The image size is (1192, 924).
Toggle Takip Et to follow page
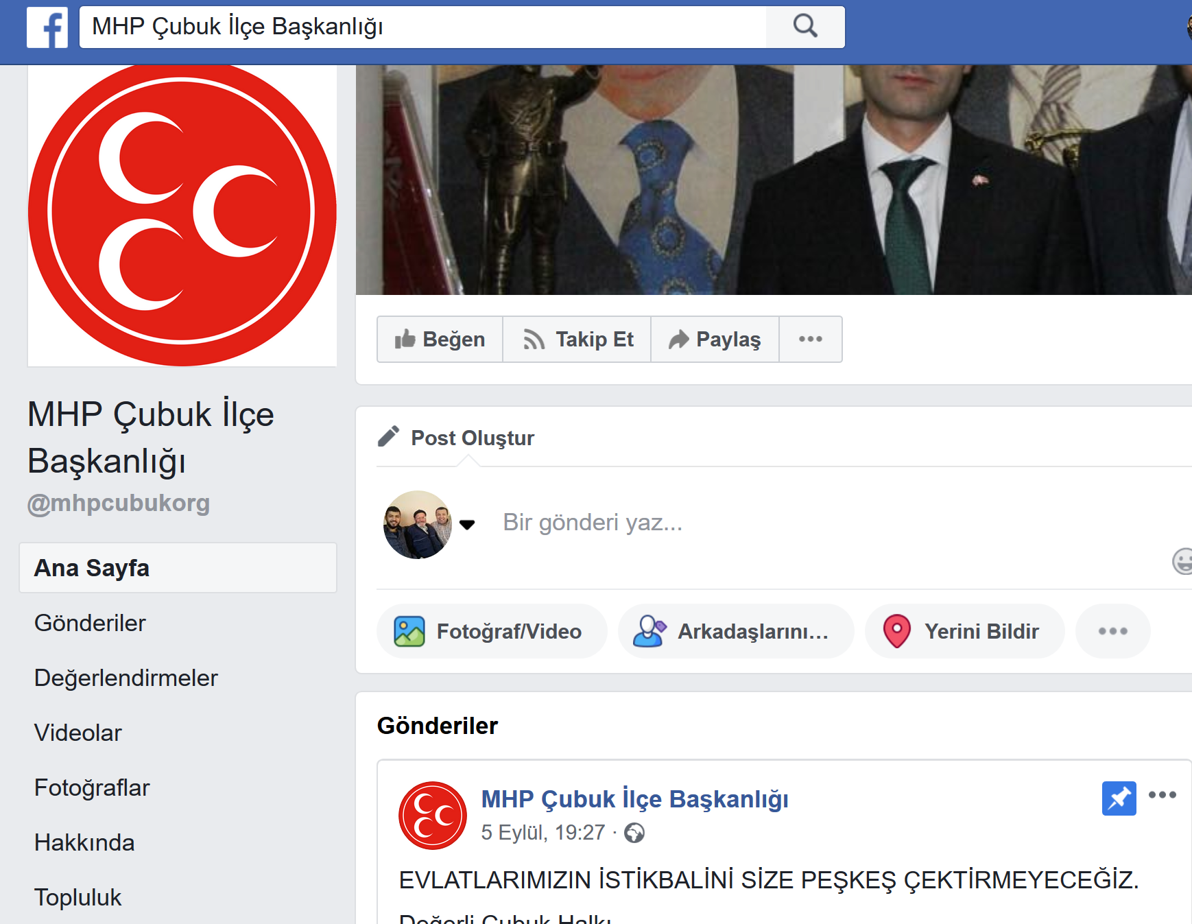point(577,339)
